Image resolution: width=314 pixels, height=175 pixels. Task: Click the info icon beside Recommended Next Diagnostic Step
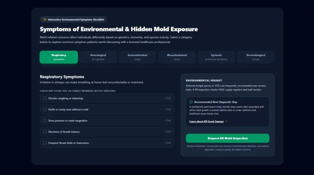[191, 102]
